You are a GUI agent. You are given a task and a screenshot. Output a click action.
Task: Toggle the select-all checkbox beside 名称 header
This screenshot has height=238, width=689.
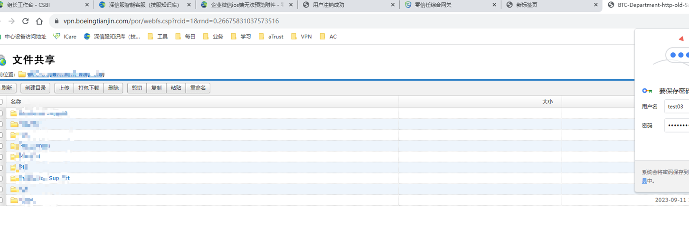coord(1,102)
